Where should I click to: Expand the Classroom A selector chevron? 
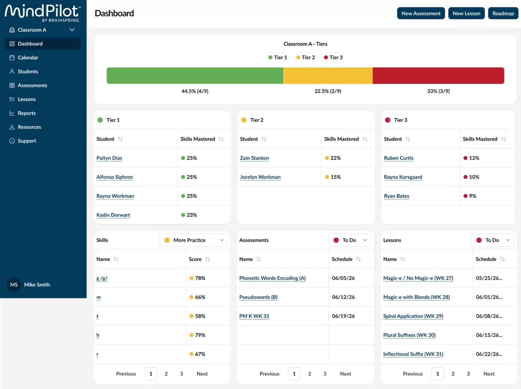(72, 30)
